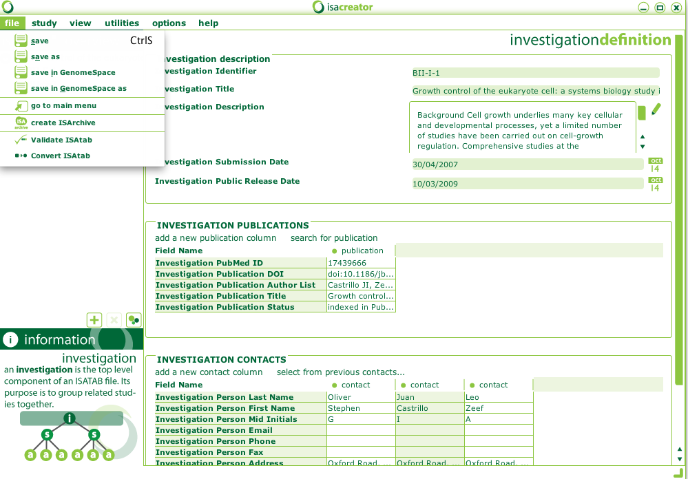Click the main panel vertical scrollbar
Screen dimensions: 688x479
[x=678, y=211]
